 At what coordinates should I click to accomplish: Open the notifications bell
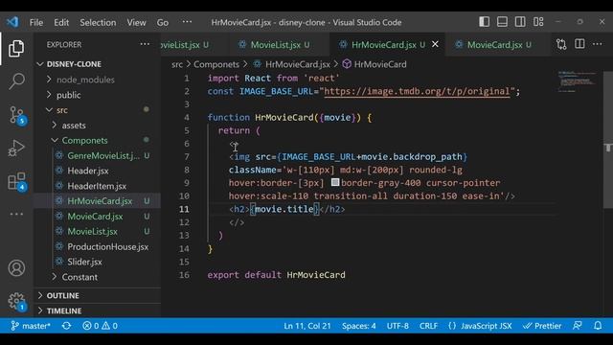pyautogui.click(x=598, y=326)
